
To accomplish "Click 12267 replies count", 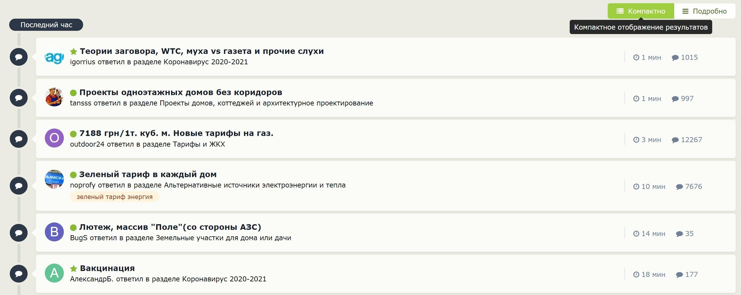I will [x=687, y=140].
